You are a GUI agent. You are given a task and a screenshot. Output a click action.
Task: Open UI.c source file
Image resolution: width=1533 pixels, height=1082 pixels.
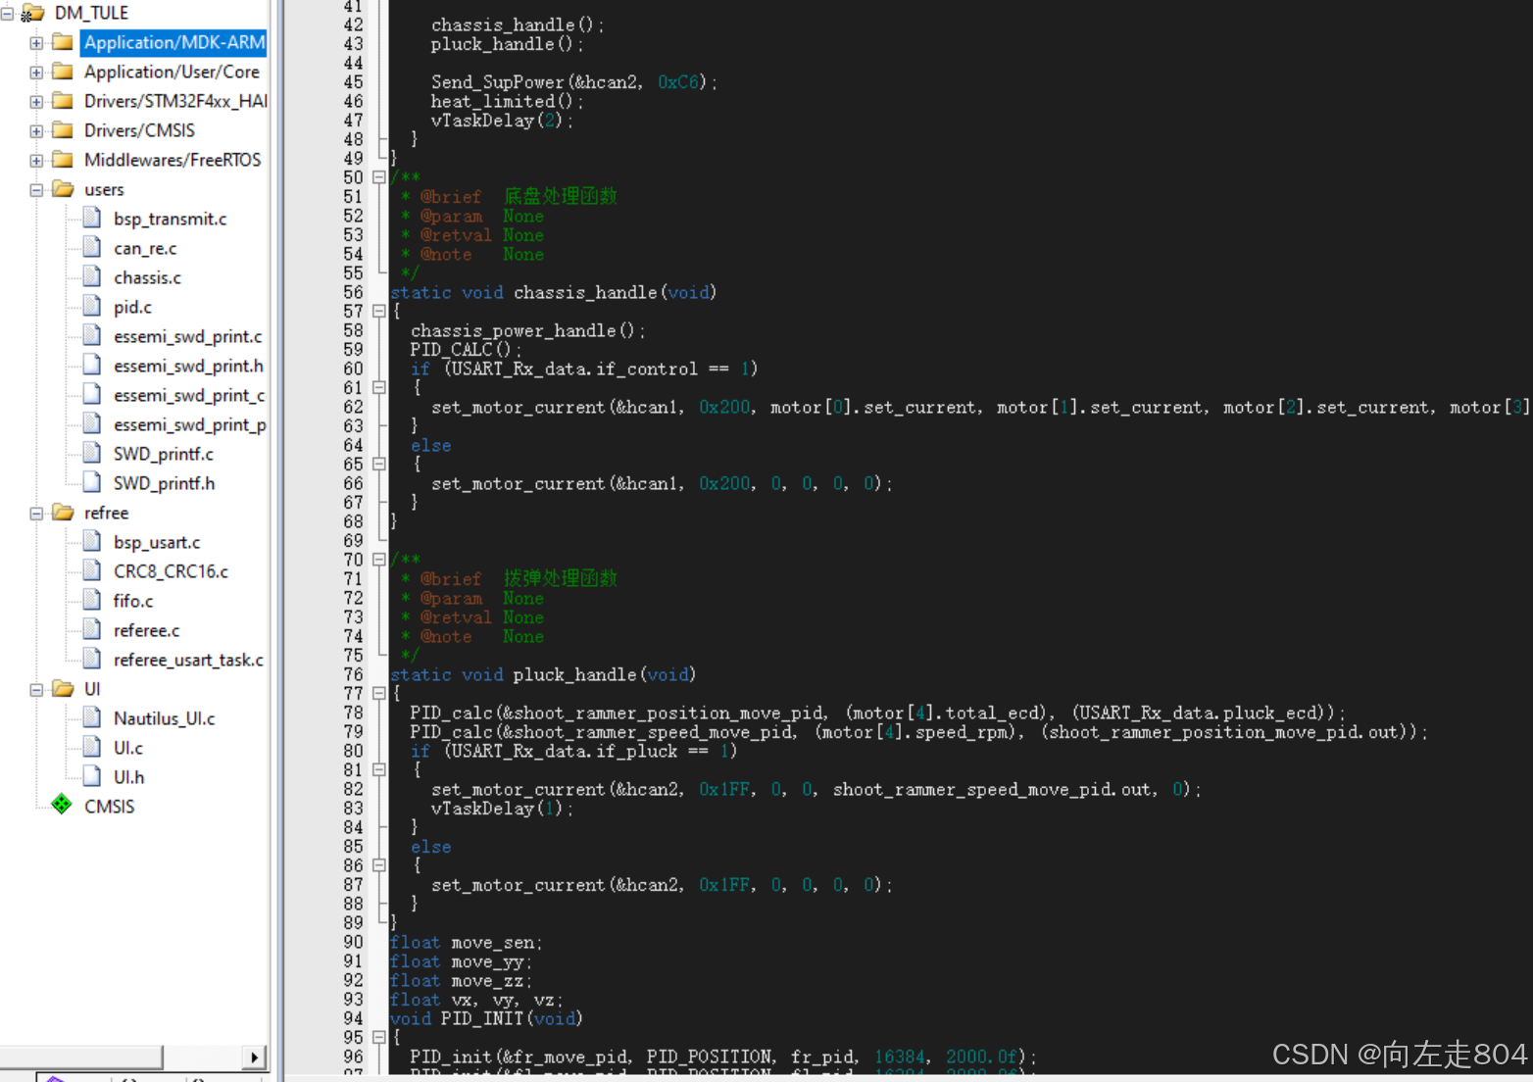click(x=128, y=749)
